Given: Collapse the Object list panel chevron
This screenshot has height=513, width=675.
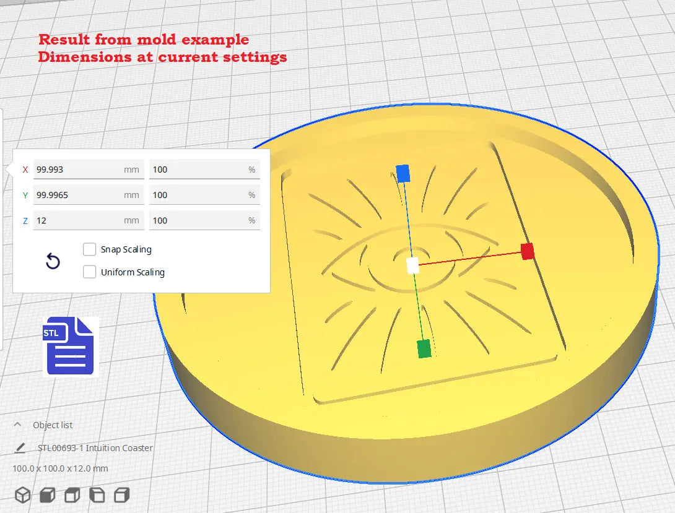Looking at the screenshot, I should coord(19,425).
